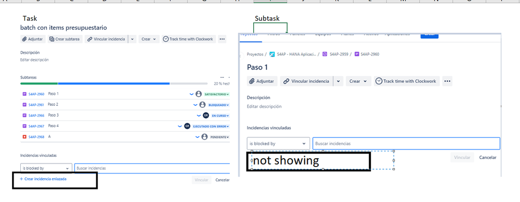Open the SATISFACTORIO status dropdown
This screenshot has height=202, width=520.
pos(217,94)
